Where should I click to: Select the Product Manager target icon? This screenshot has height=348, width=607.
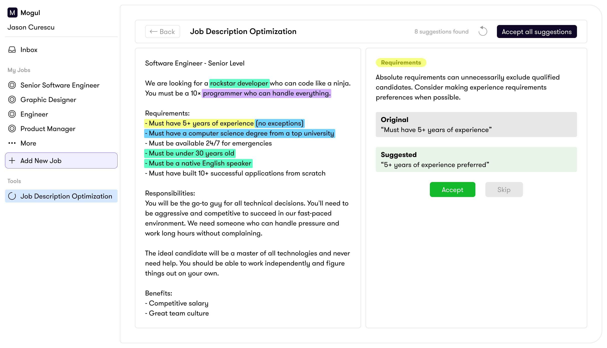12,128
